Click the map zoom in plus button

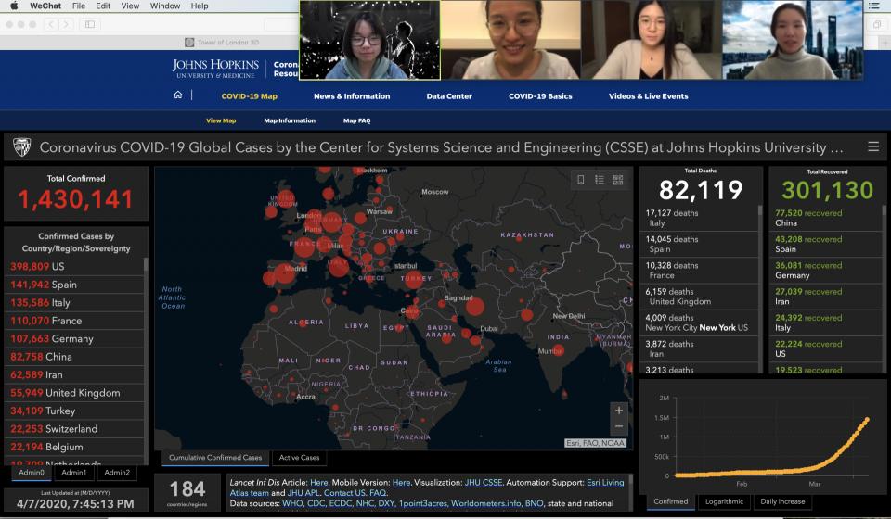[x=618, y=410]
